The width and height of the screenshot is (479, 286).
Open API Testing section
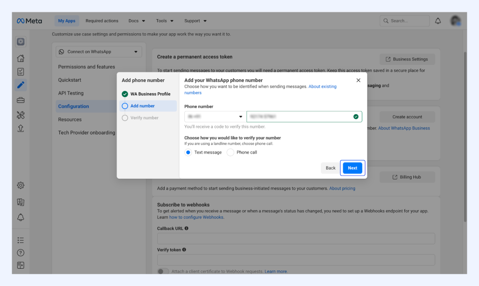(x=71, y=93)
